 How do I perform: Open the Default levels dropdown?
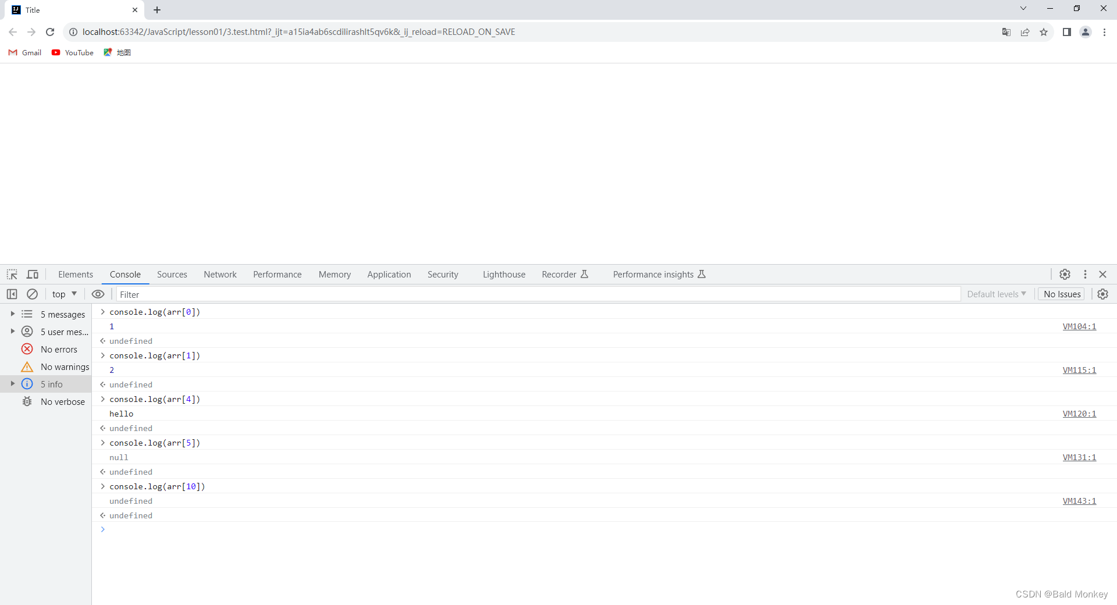997,294
